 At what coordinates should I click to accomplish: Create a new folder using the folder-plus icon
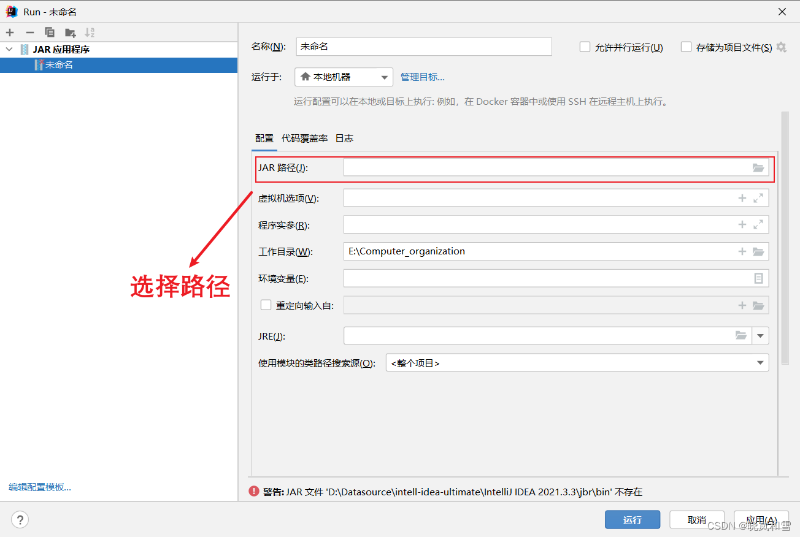pos(69,32)
